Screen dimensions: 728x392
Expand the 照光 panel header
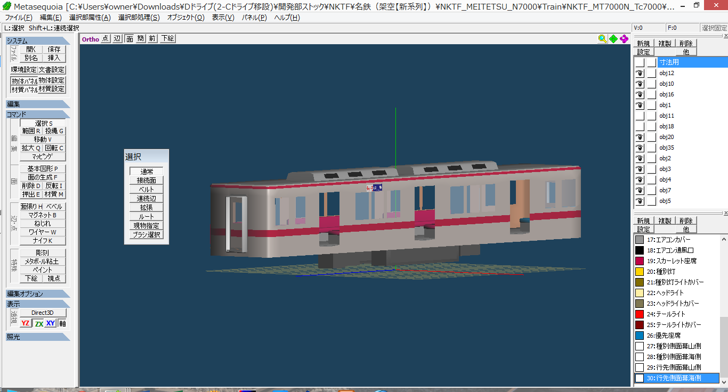pos(38,337)
